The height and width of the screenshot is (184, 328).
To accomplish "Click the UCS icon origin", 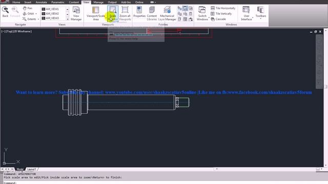I will point(4,163).
